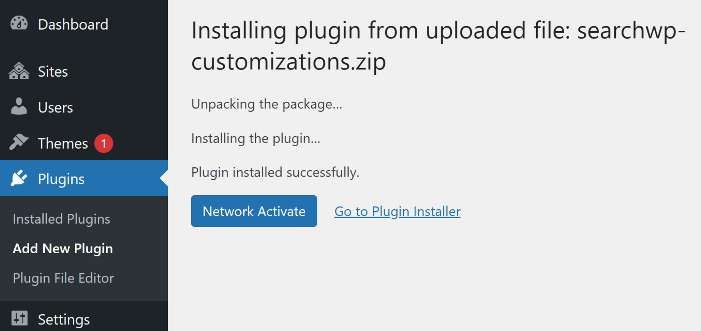
Task: Click the Sites houses icon
Action: pos(19,71)
